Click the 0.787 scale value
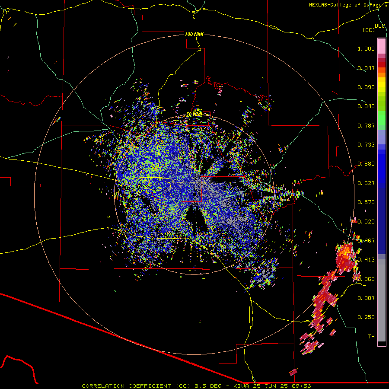 366,125
